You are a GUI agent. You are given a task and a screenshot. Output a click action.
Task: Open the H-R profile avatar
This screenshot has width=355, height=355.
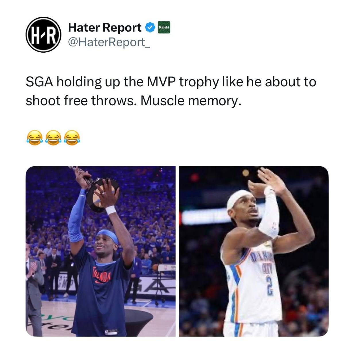(x=44, y=35)
